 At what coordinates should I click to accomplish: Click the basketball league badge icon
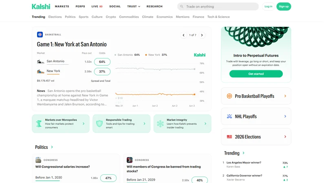(40, 35)
